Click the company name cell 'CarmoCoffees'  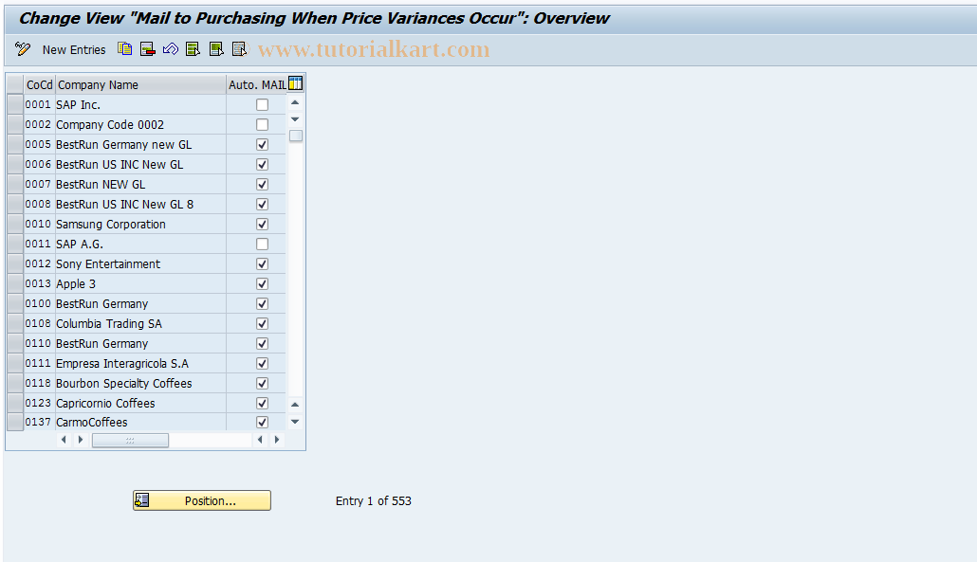[140, 422]
